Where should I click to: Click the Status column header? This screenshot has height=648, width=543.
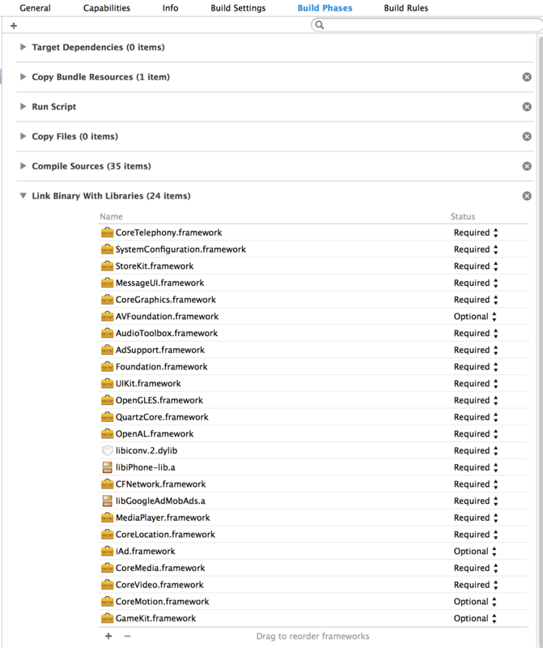coord(463,216)
